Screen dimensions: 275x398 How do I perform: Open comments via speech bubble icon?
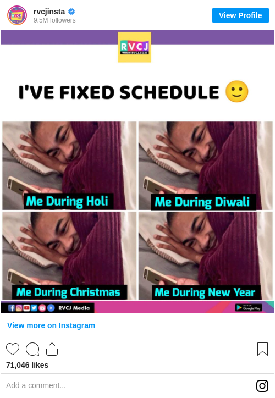pos(32,349)
